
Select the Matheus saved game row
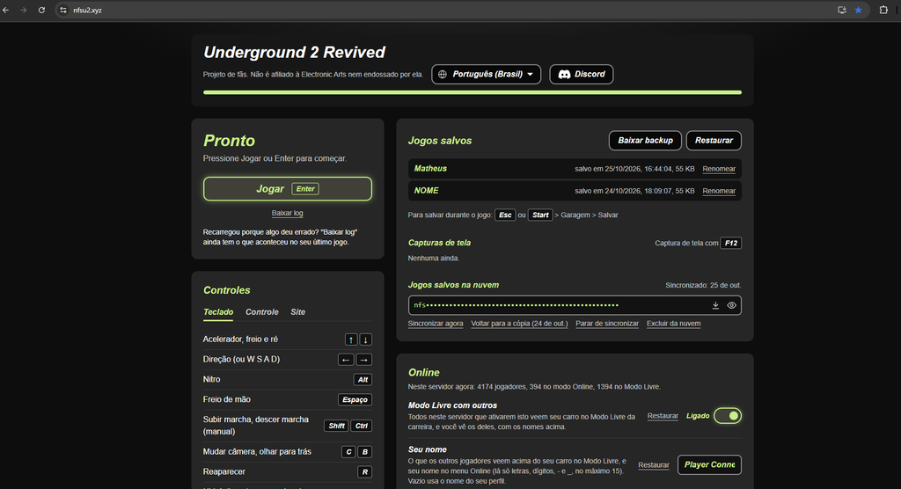575,168
